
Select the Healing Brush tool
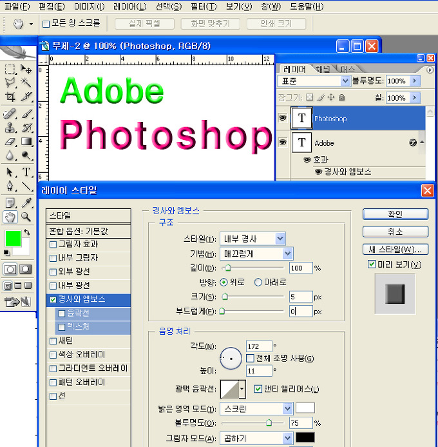pyautogui.click(x=10, y=114)
